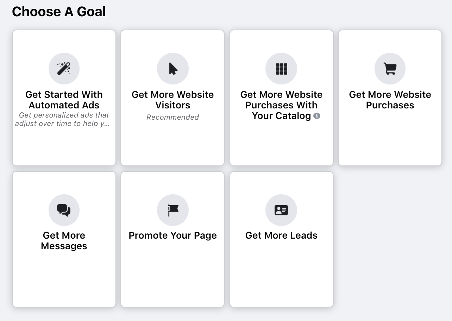Image resolution: width=452 pixels, height=321 pixels.
Task: Select the Promote Your Page label
Action: pos(173,235)
